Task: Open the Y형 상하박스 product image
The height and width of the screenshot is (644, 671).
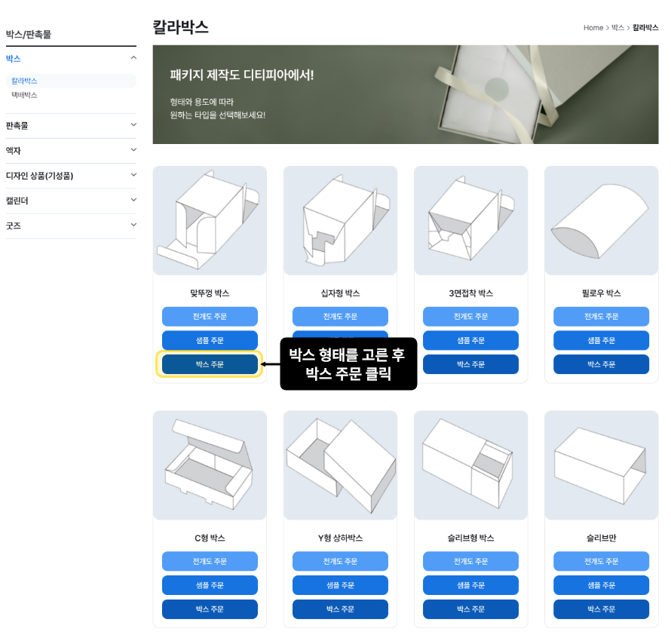Action: coord(340,465)
